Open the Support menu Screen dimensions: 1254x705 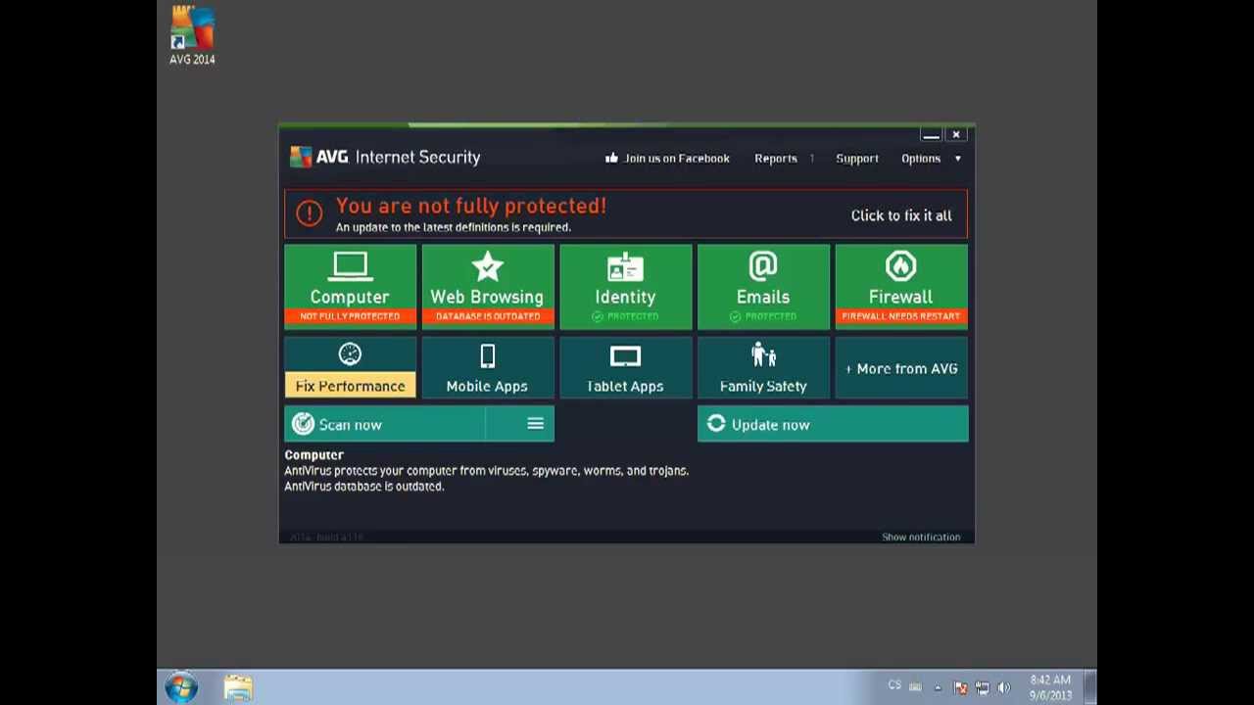(x=857, y=158)
